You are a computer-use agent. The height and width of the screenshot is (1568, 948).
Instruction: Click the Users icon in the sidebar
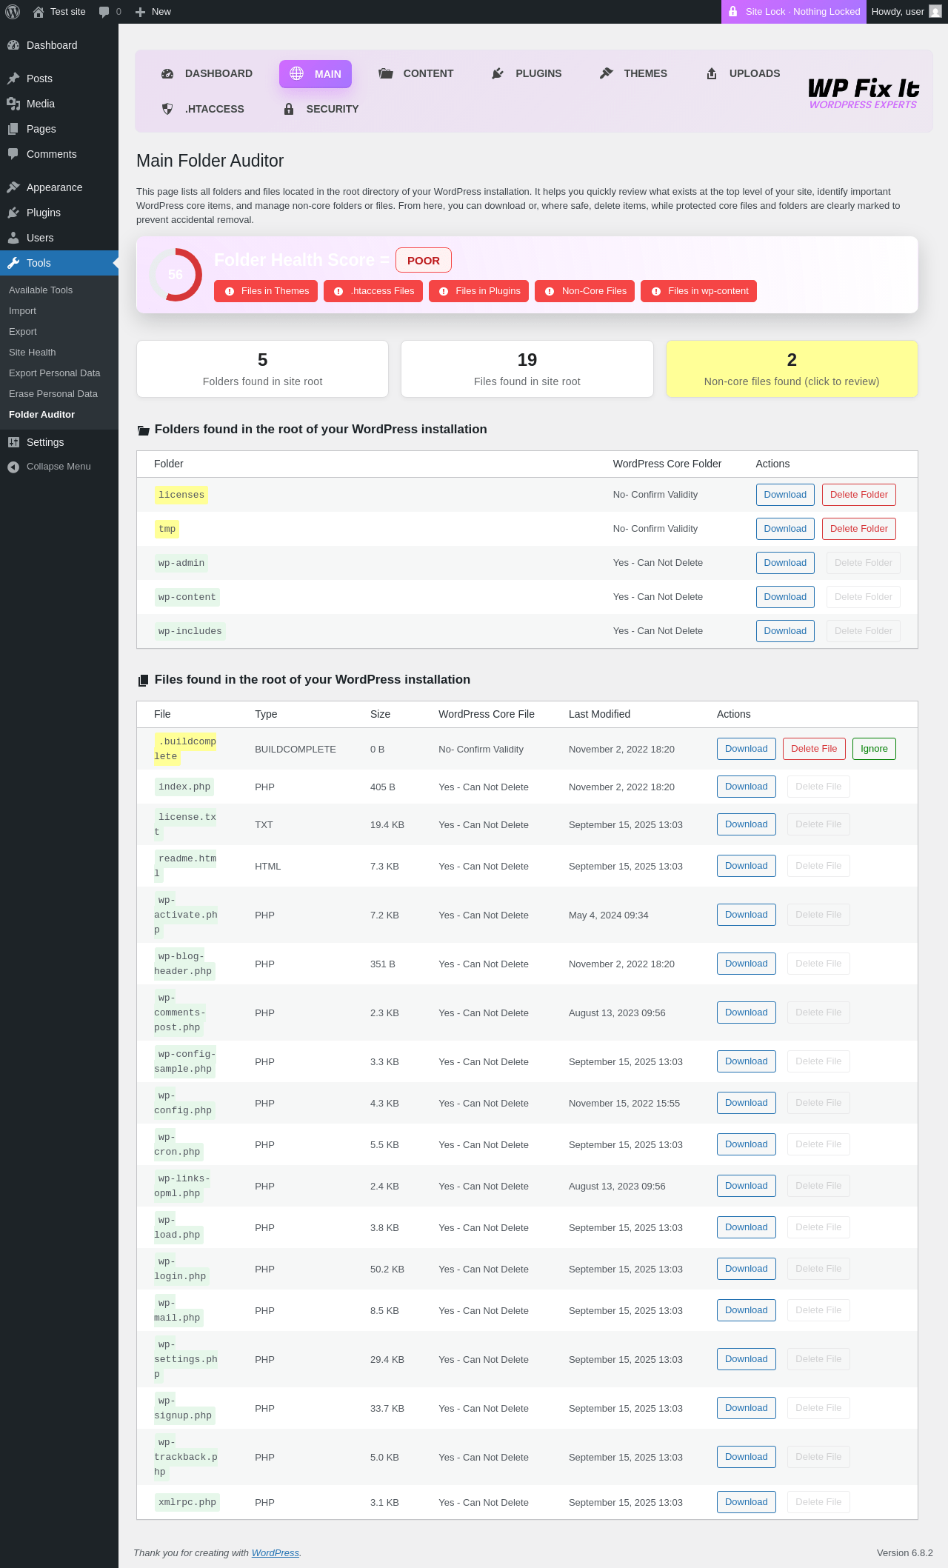13,238
